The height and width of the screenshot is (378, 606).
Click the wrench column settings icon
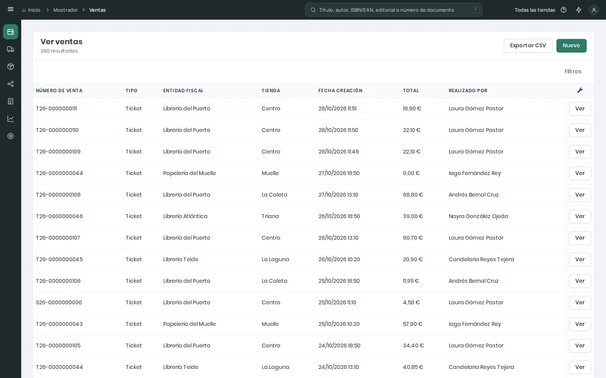(580, 90)
